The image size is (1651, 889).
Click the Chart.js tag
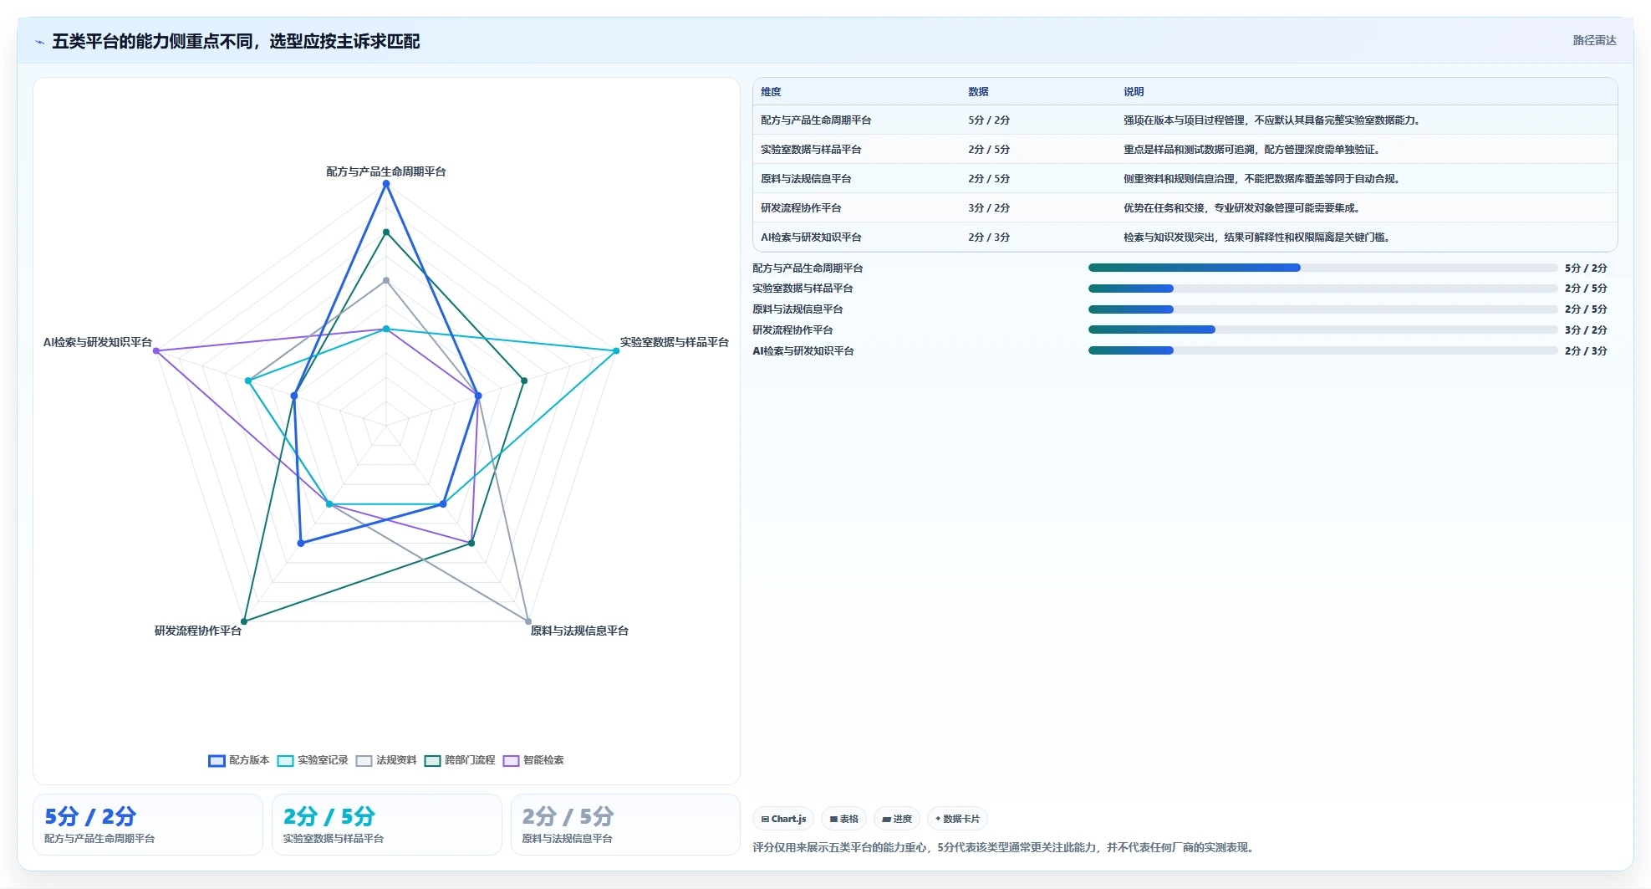pos(783,819)
